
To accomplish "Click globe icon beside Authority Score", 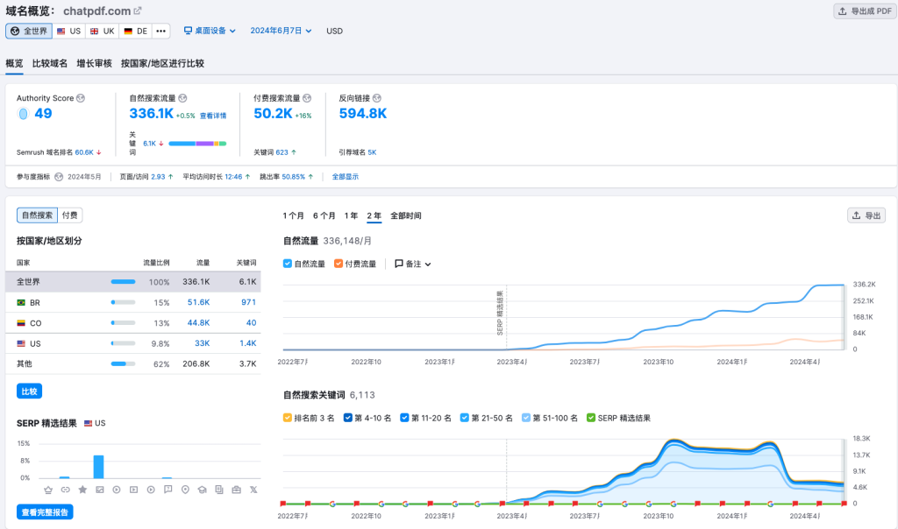I will (81, 98).
